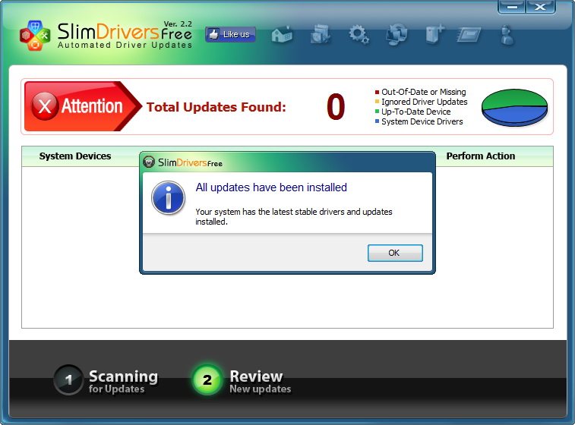Screen dimensions: 575x425
Task: Click the 'Total Updates Found:' label
Action: (216, 107)
